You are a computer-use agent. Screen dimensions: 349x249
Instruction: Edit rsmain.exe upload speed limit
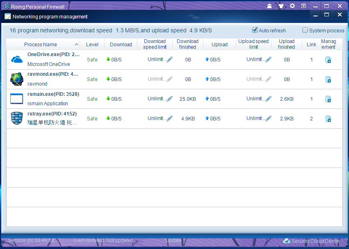[x=269, y=98]
